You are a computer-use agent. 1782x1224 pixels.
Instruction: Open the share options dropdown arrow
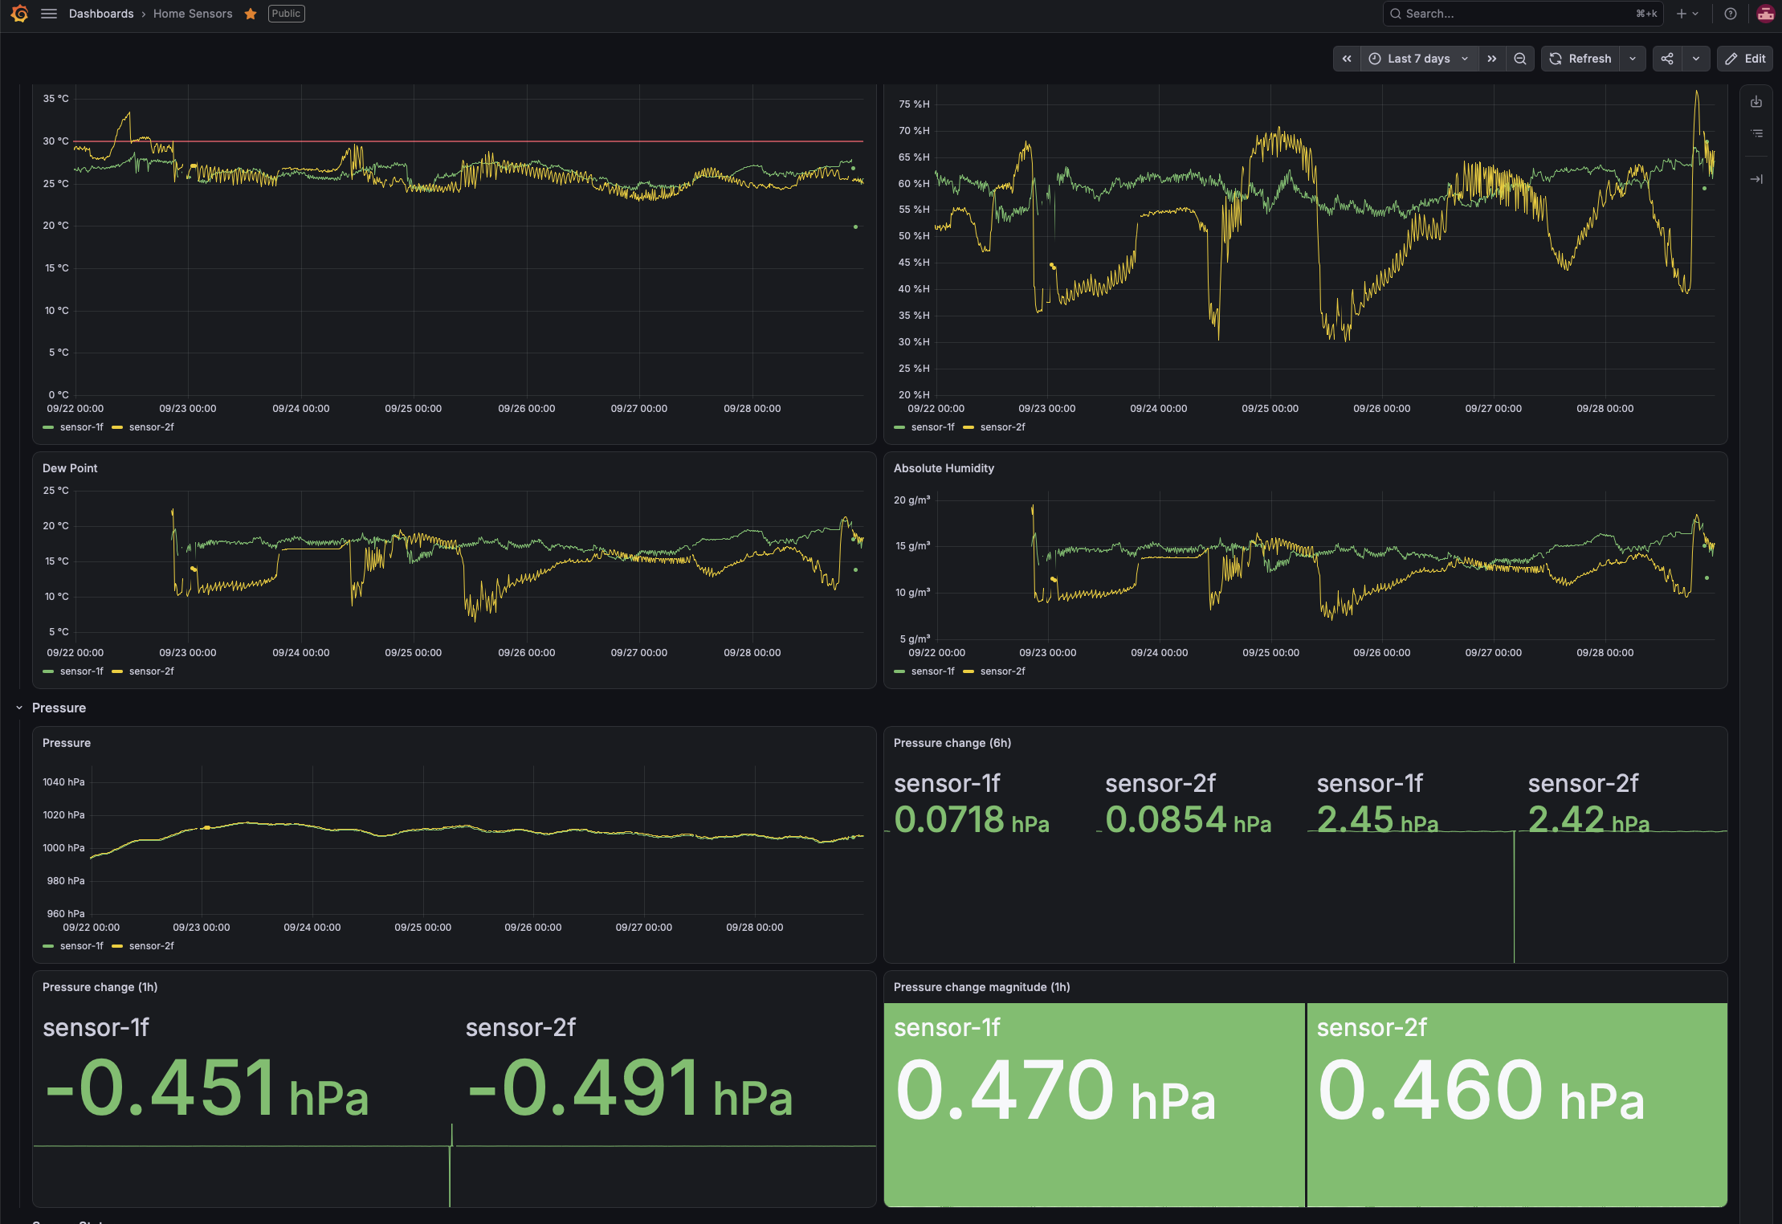1696,59
